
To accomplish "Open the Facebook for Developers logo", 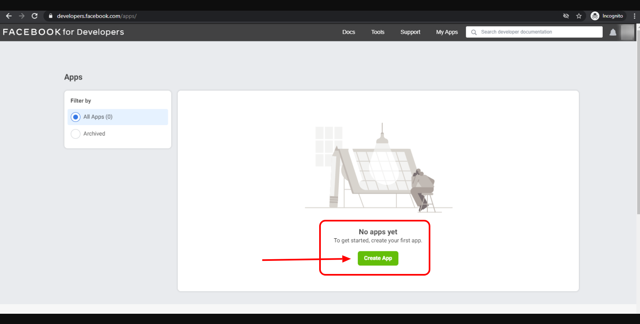I will click(x=63, y=32).
